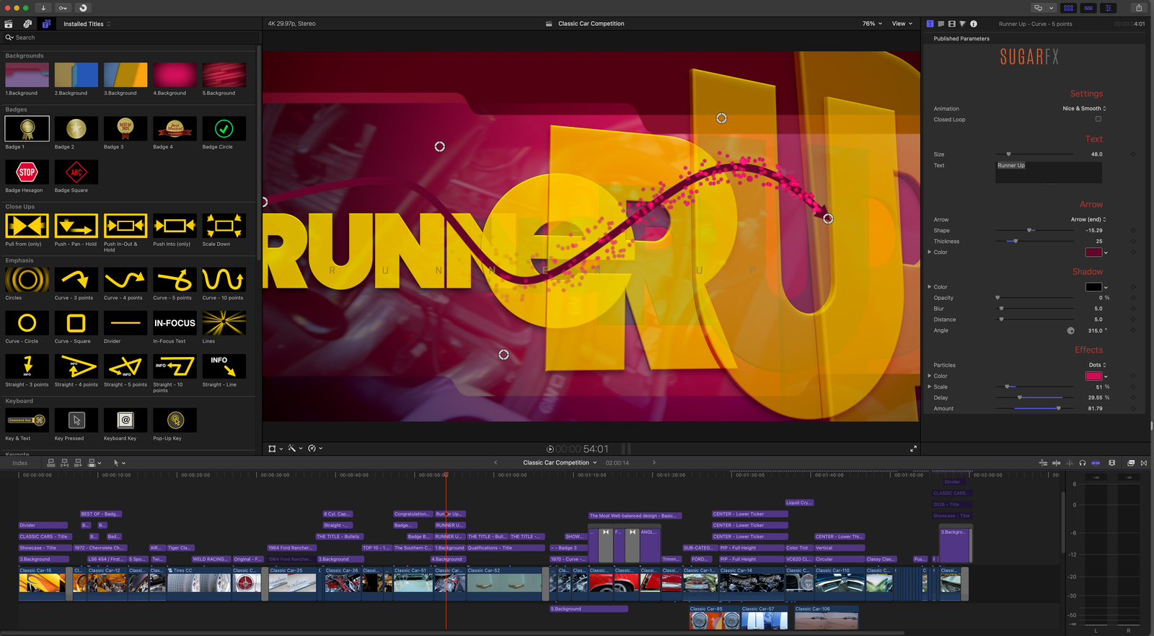The width and height of the screenshot is (1154, 636).
Task: Open the Title inspector T tab
Action: click(x=930, y=24)
